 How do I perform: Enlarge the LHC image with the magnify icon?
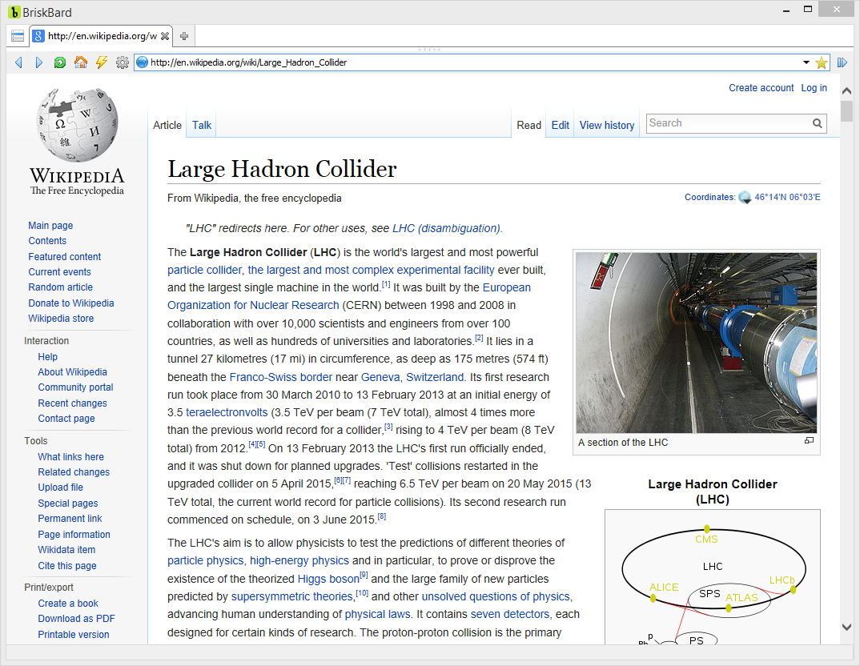click(809, 441)
